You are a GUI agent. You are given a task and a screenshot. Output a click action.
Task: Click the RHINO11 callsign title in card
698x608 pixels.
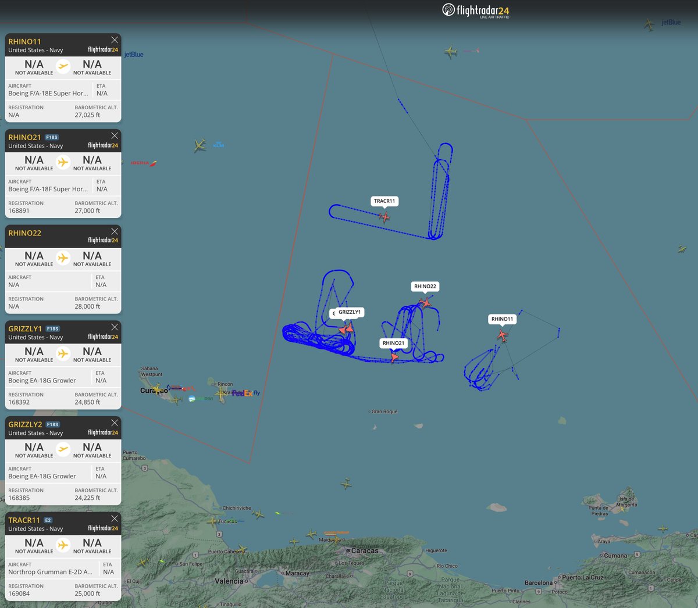(x=24, y=42)
